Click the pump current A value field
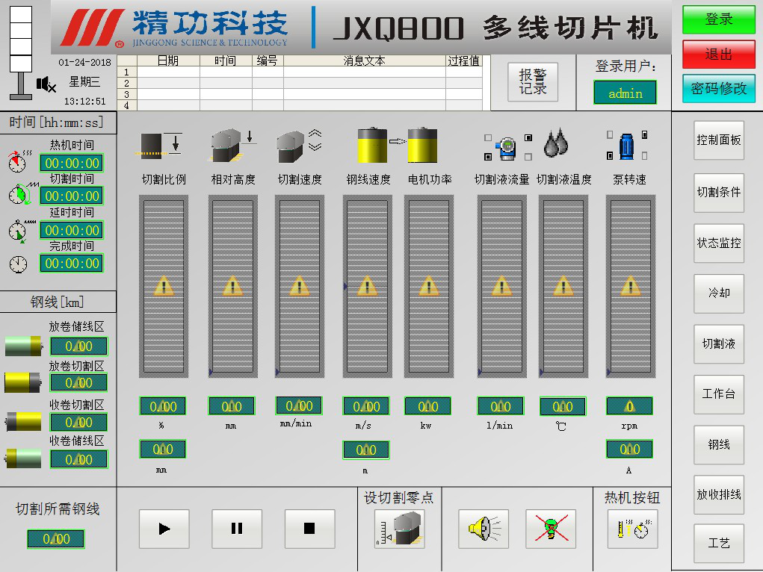This screenshot has width=763, height=572. coord(629,449)
